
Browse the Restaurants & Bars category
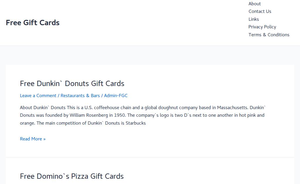[x=80, y=96]
